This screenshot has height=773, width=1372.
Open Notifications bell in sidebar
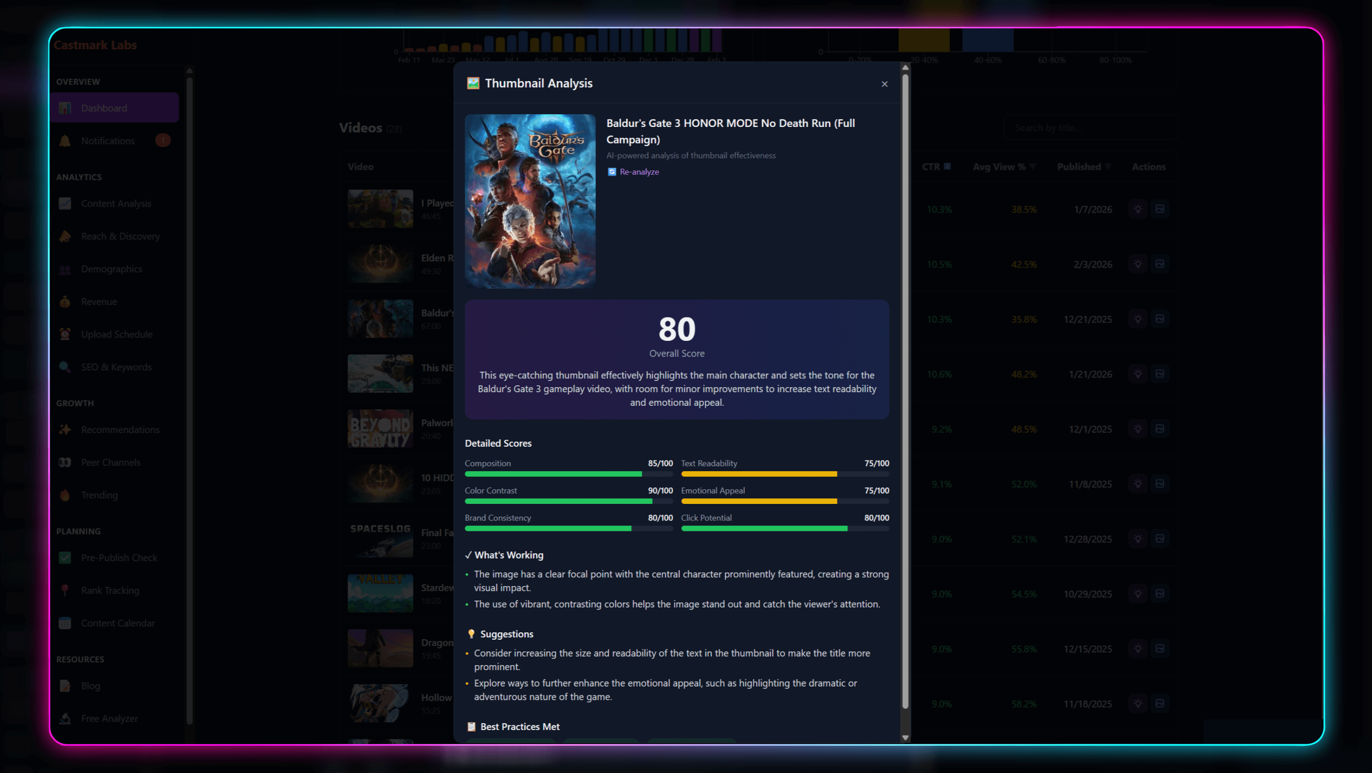pos(65,141)
